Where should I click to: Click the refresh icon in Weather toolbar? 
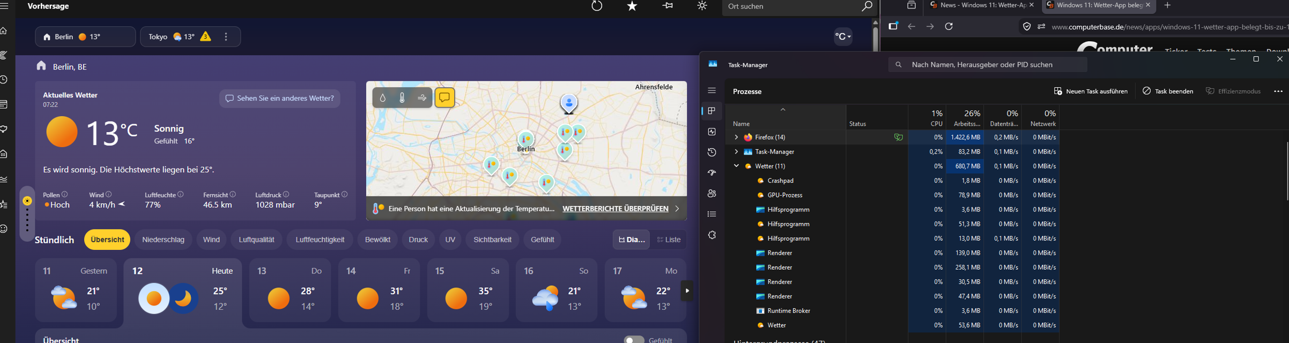click(x=597, y=6)
